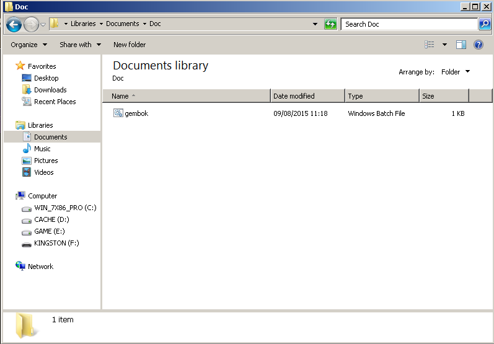Open drive WIN_7X86_PRO (C:)
The height and width of the screenshot is (344, 494).
click(65, 208)
